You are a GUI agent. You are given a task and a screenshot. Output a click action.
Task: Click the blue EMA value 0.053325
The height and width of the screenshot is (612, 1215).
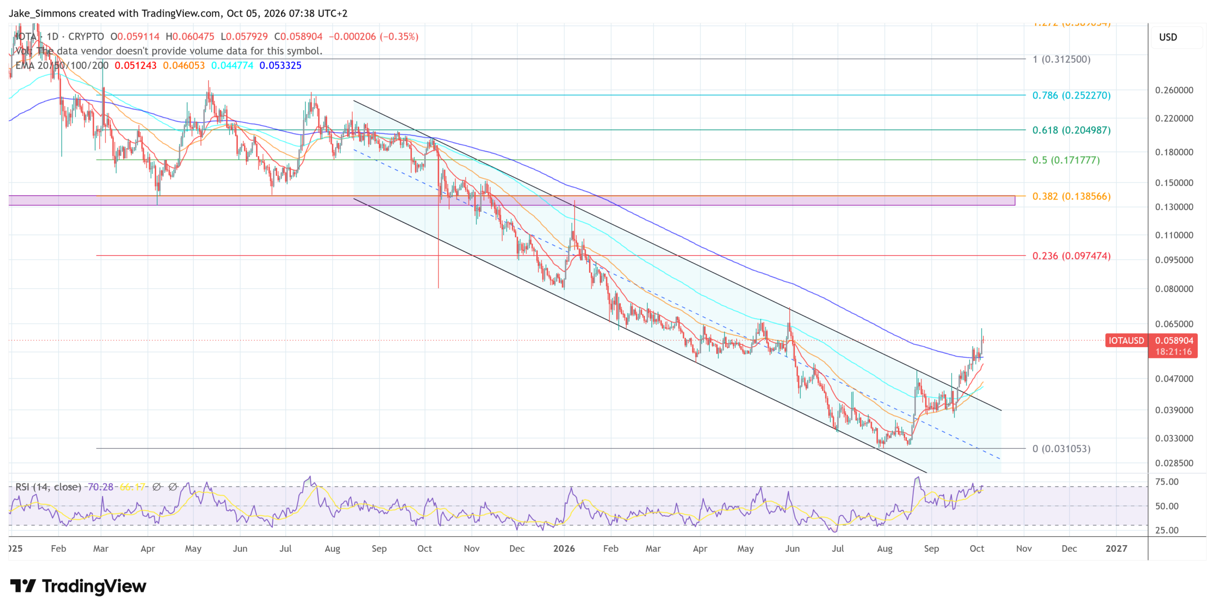point(280,65)
